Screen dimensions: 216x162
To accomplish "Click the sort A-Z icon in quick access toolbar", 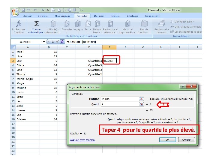I will 64,10.
